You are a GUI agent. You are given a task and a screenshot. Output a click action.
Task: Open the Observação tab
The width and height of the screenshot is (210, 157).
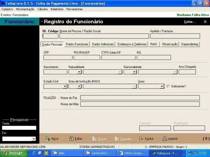tap(170, 44)
